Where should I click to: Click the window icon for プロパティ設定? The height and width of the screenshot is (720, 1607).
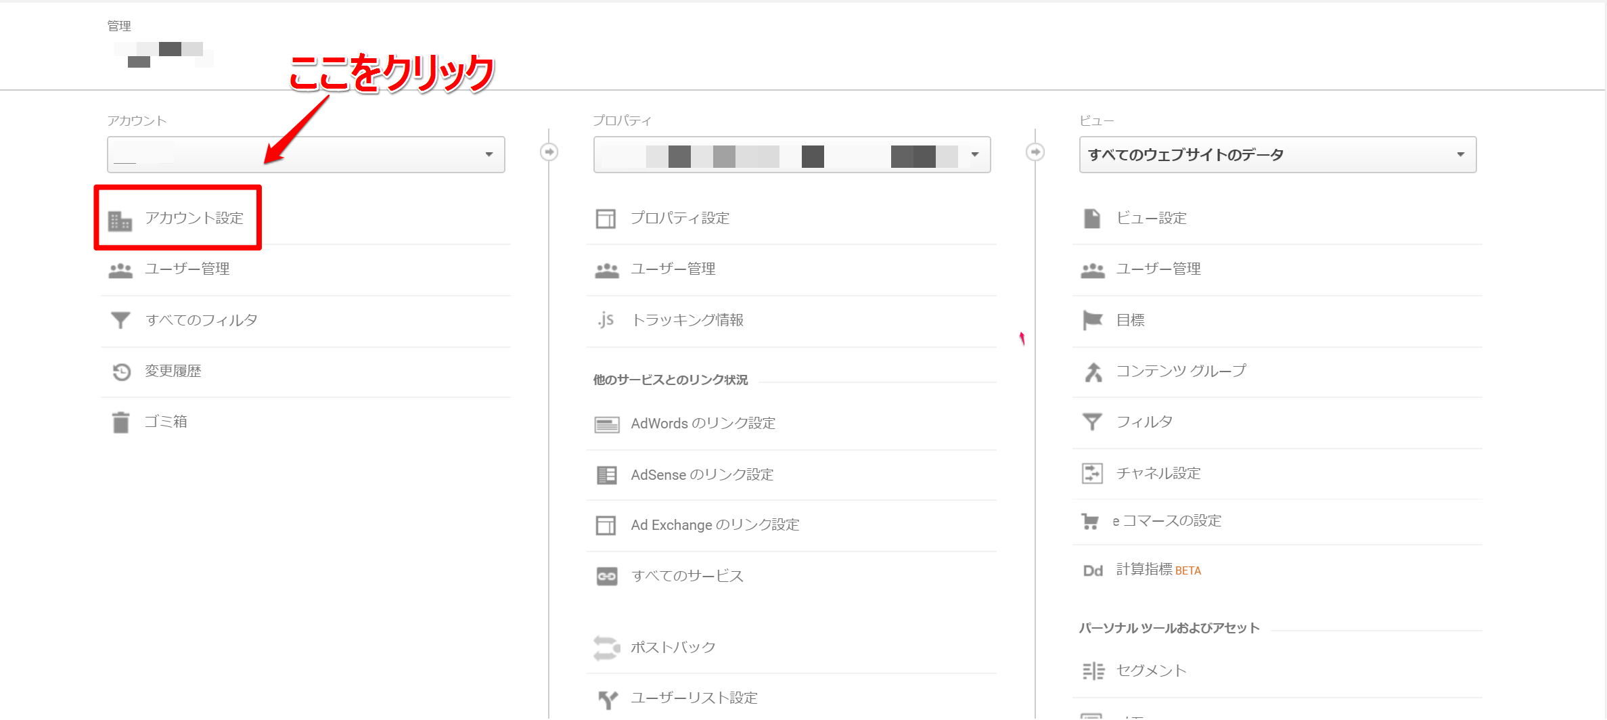click(606, 219)
